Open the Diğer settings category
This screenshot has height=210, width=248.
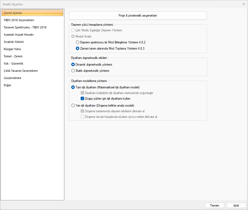(x=7, y=85)
